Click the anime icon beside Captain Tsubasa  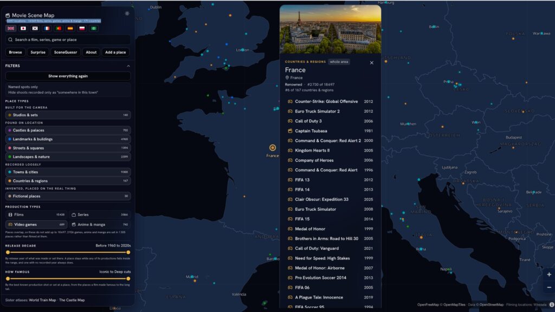coord(290,131)
